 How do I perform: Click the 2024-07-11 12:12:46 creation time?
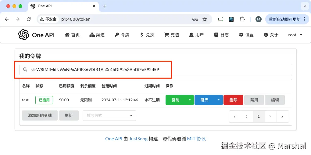tap(120, 100)
